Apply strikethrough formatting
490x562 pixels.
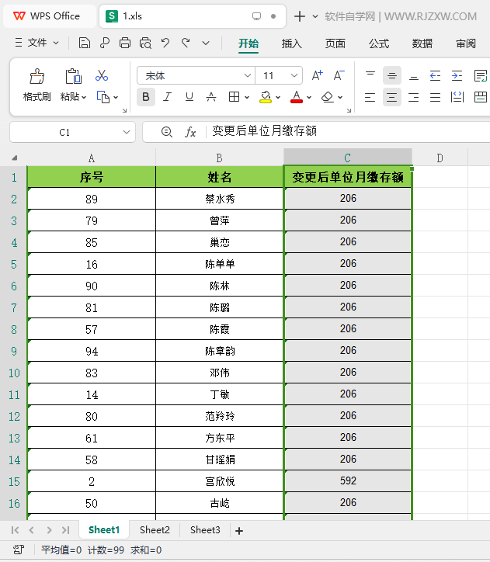pyautogui.click(x=211, y=97)
